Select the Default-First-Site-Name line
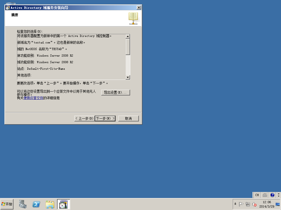The height and width of the screenshot is (210, 281). [x=41, y=69]
